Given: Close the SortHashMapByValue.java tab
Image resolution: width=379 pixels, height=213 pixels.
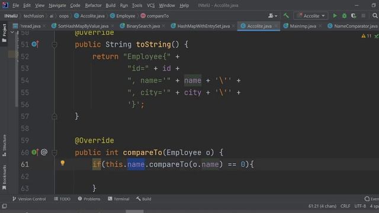Looking at the screenshot, I should click(x=113, y=26).
